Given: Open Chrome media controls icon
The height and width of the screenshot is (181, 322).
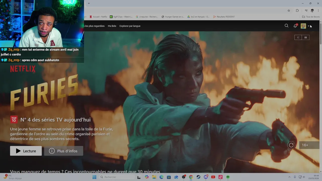Looking at the screenshot, I should pyautogui.click(x=306, y=11).
